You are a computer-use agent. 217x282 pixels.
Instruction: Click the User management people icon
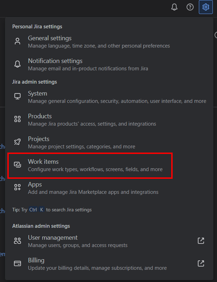[17, 241]
